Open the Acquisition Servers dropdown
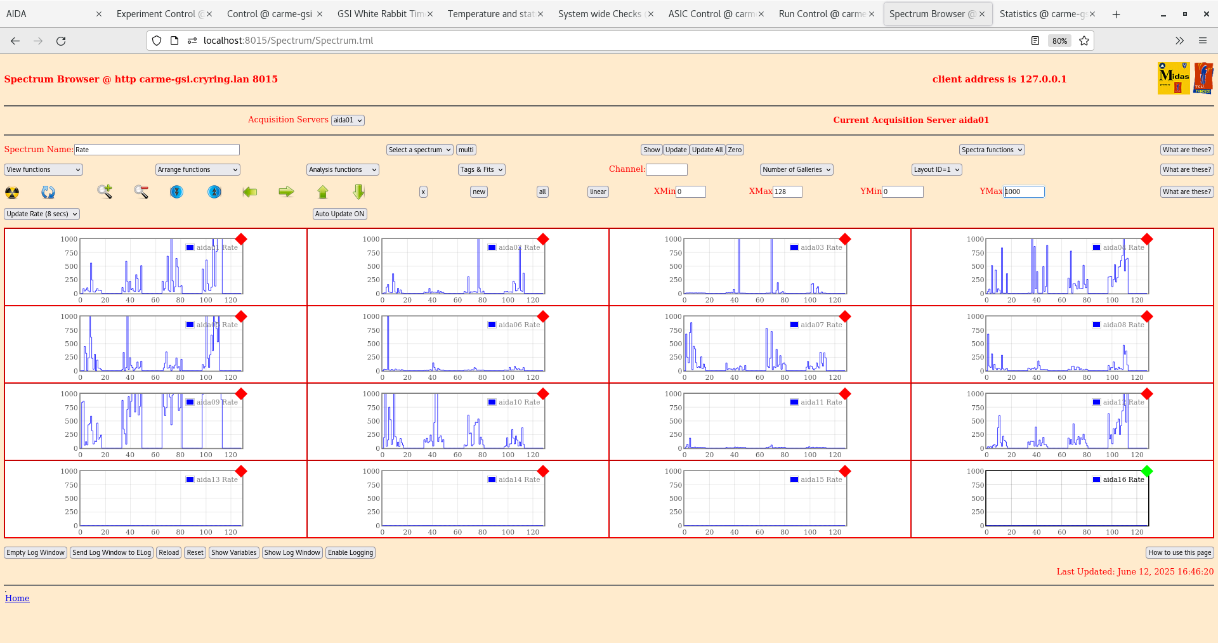The width and height of the screenshot is (1218, 643). 348,120
